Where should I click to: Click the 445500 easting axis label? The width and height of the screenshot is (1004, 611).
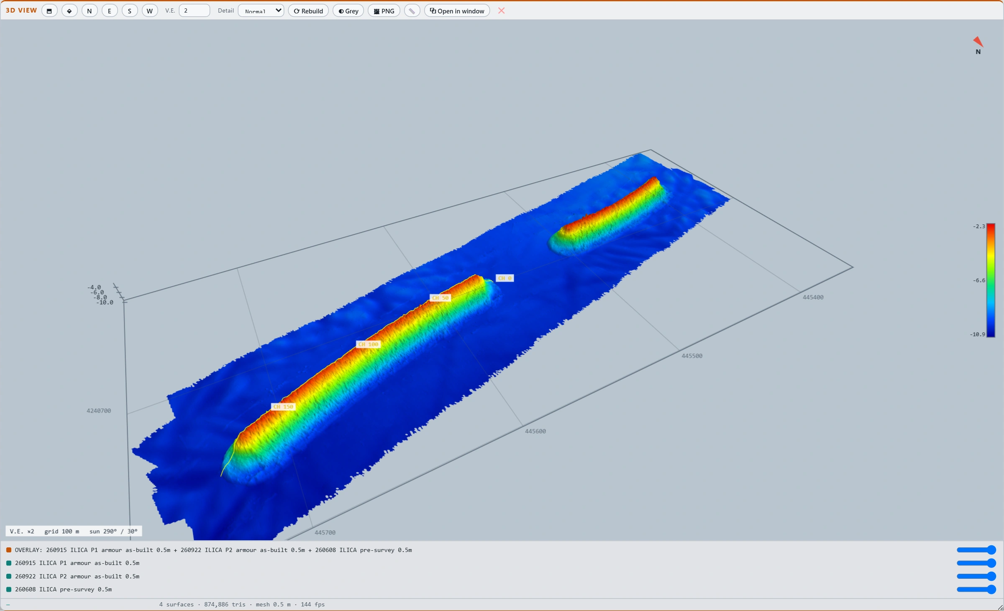692,356
